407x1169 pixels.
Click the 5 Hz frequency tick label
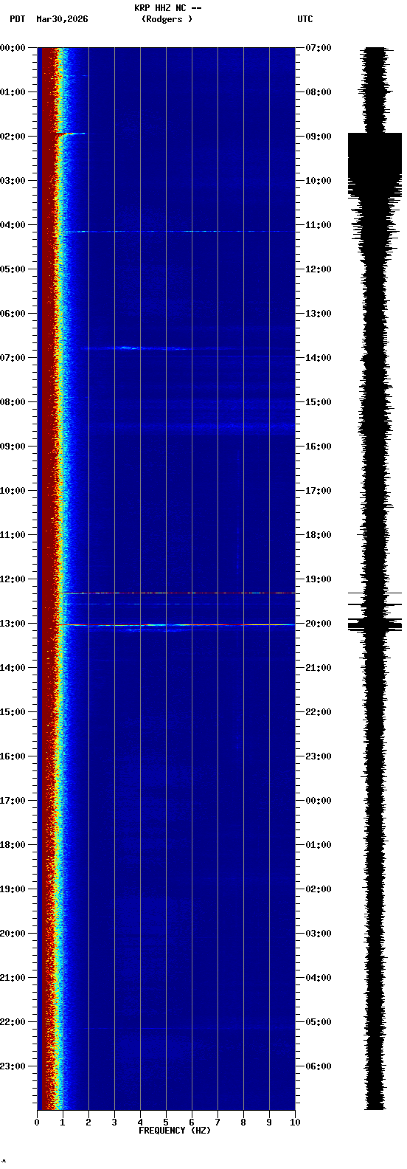tap(166, 1123)
